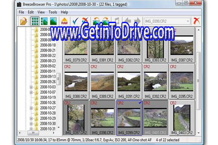Open the File menu

pos(21,12)
